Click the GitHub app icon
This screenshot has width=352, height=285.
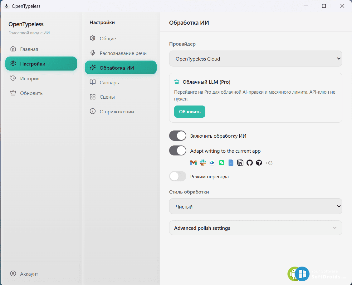250,163
